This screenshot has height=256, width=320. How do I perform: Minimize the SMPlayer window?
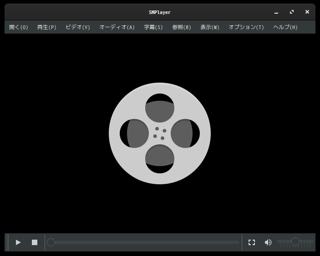tap(276, 12)
